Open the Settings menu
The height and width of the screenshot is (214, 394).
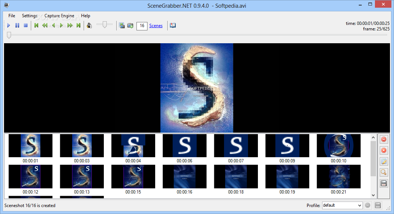click(x=30, y=15)
